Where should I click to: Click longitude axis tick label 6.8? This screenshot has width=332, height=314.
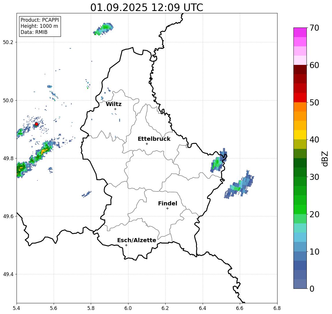coord(277,308)
